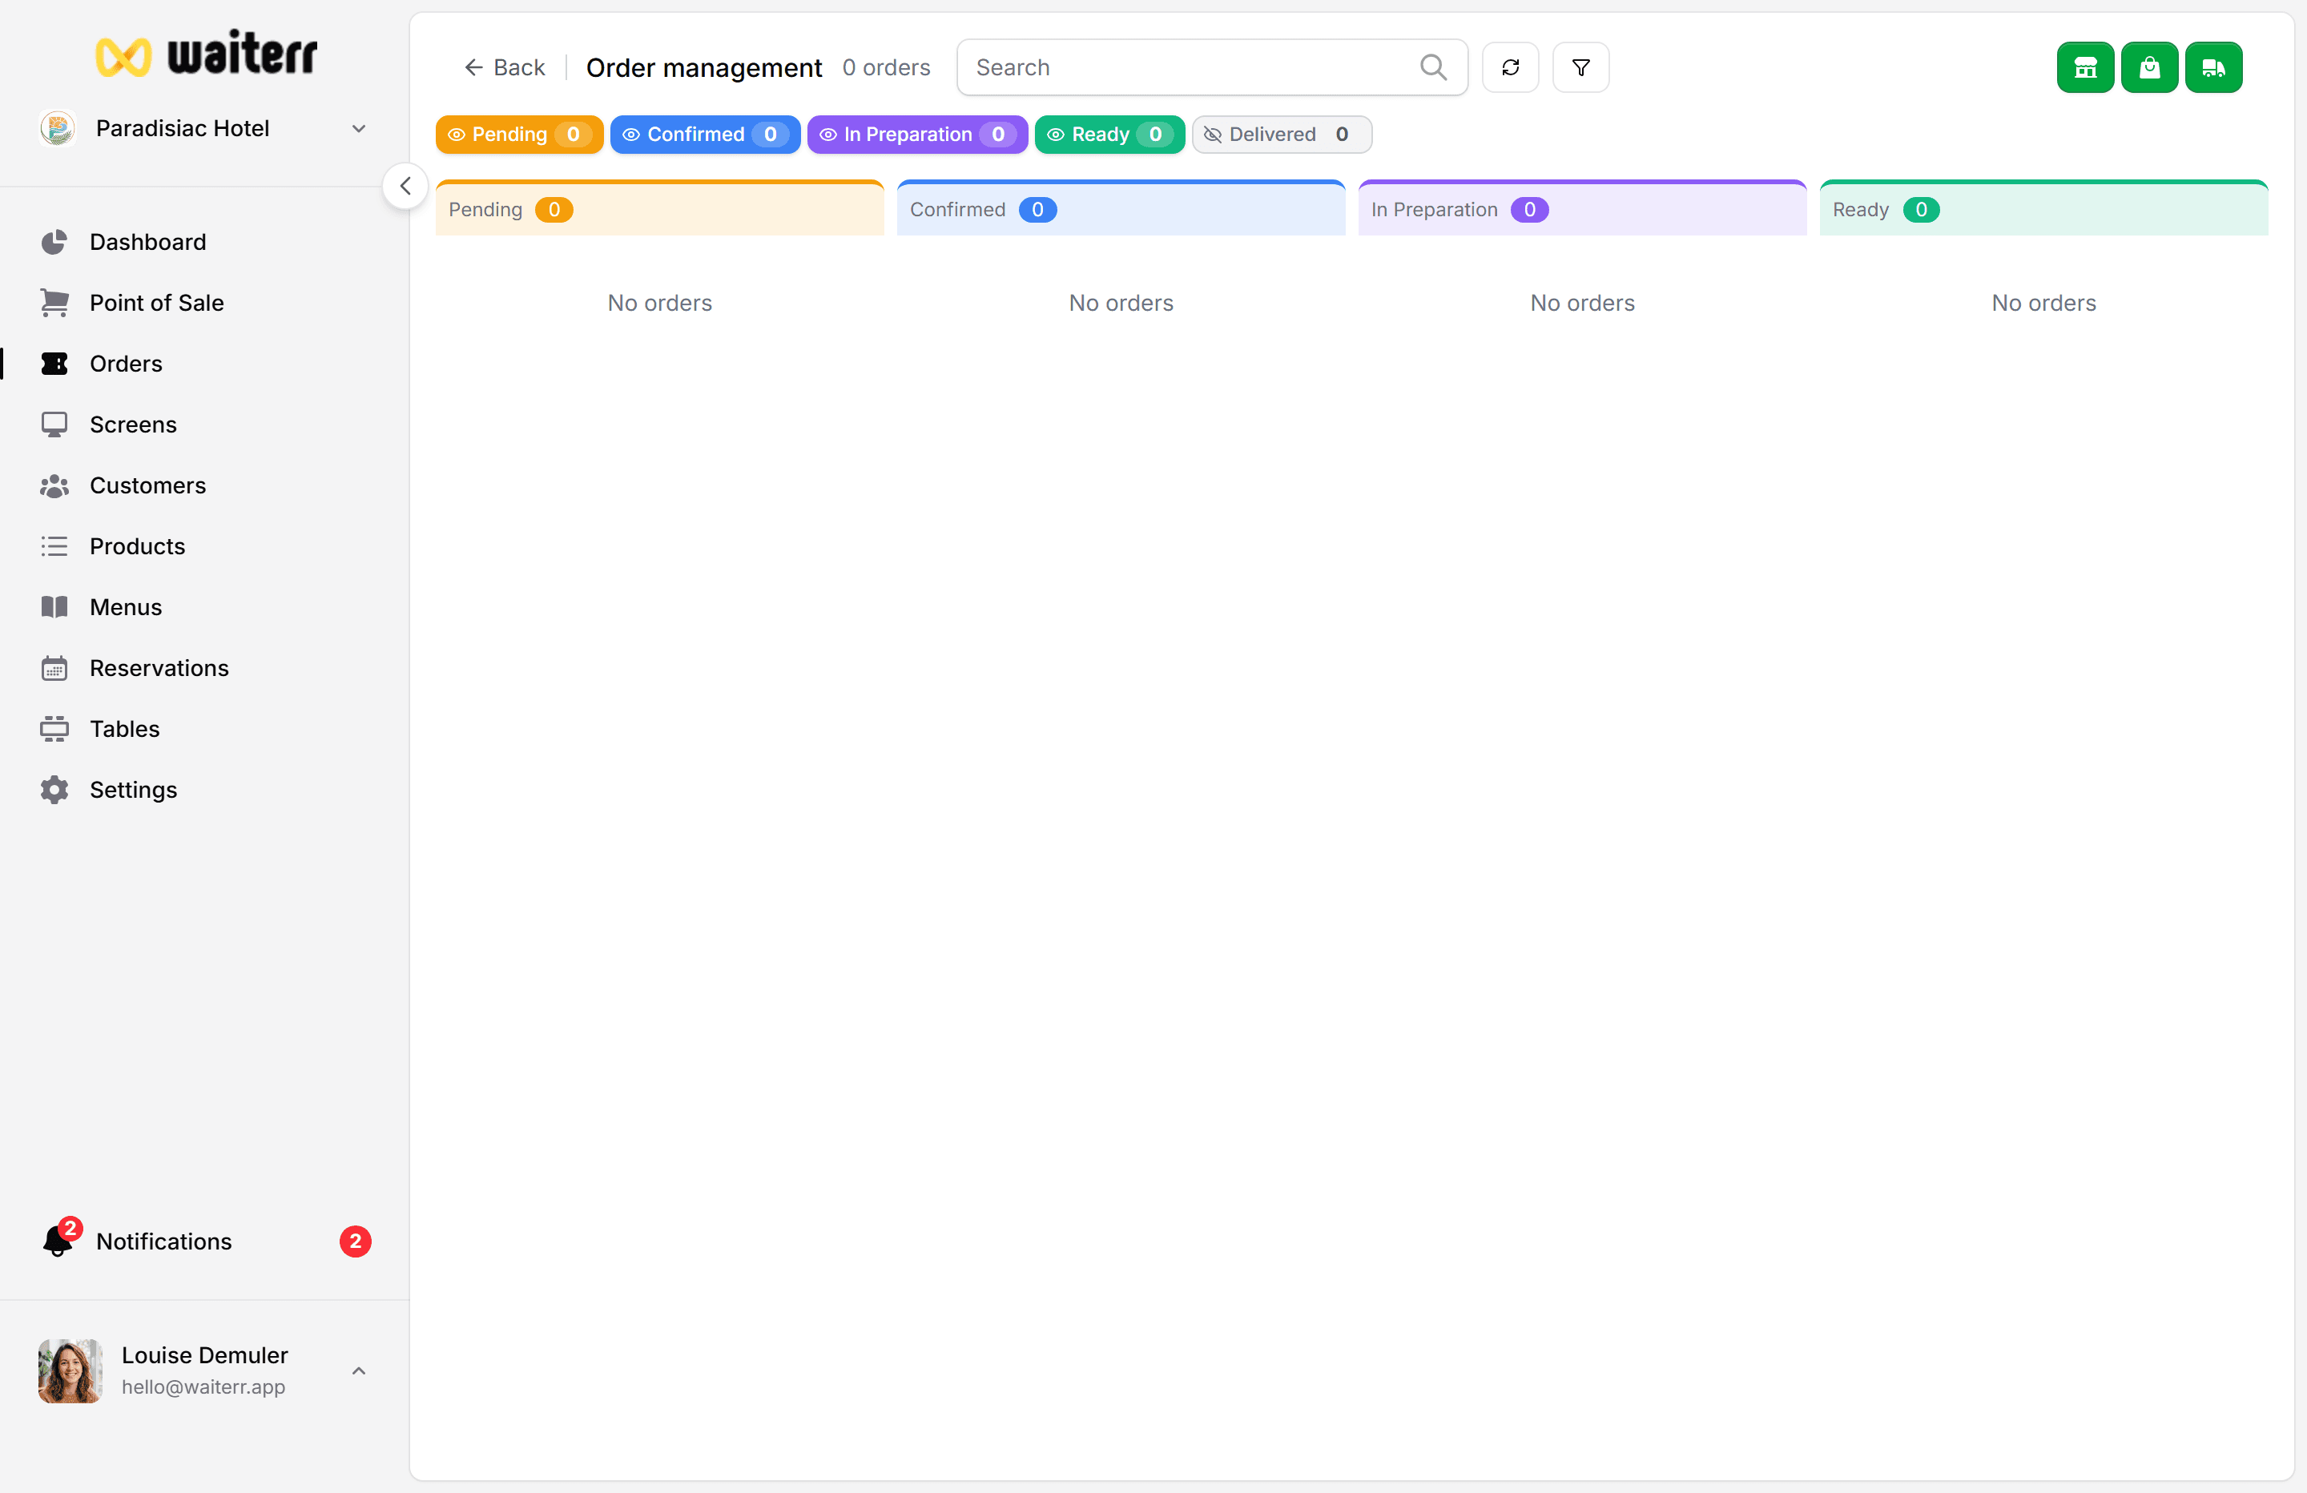Refresh the orders list

tap(1510, 67)
